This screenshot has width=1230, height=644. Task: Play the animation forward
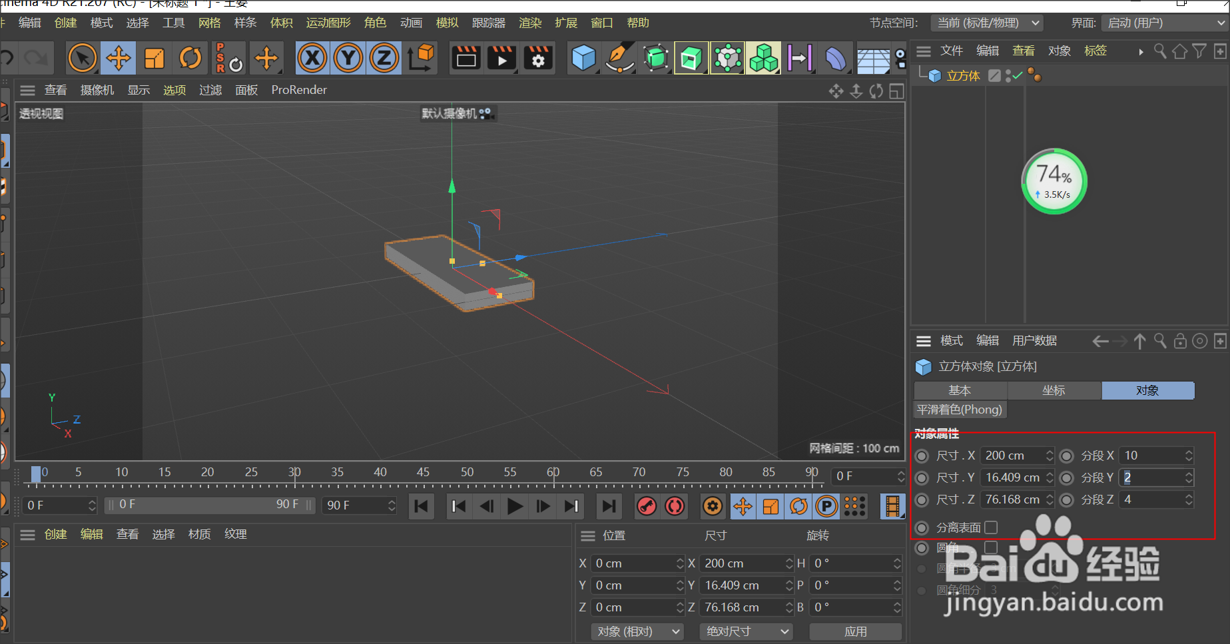pos(515,507)
